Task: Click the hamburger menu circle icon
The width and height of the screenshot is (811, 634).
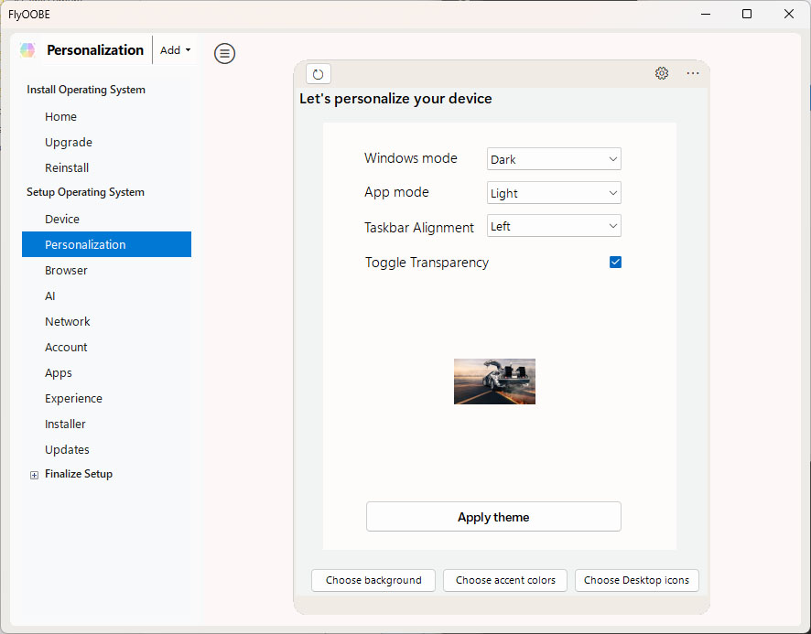Action: tap(224, 54)
